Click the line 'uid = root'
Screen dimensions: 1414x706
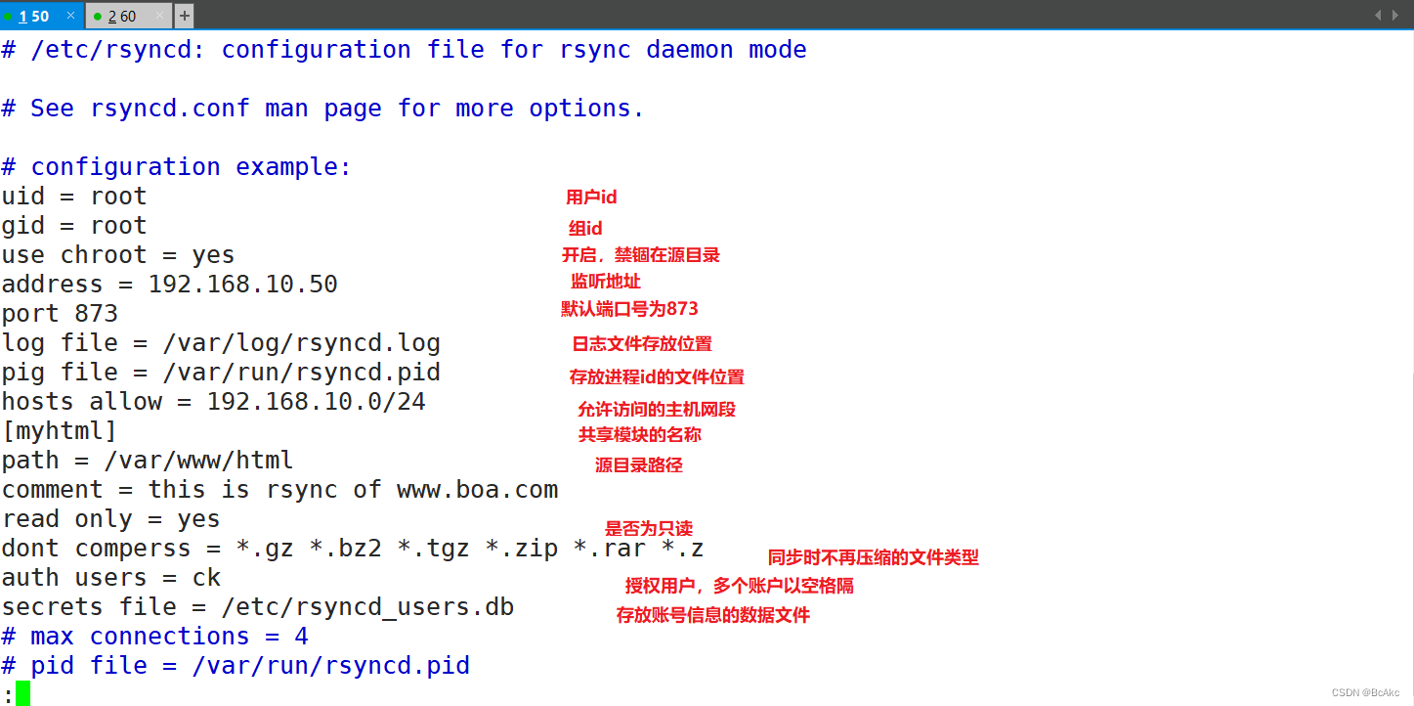point(74,197)
